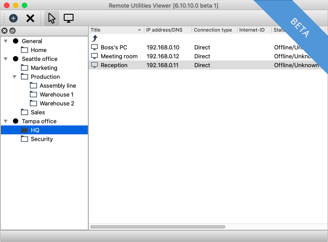Screen dimensions: 328x242
Task: Click the Connection type column header
Action: point(213,30)
